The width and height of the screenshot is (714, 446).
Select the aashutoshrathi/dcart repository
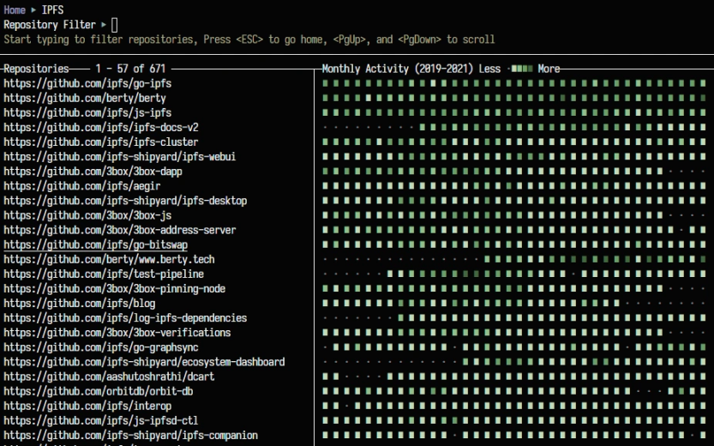click(107, 377)
